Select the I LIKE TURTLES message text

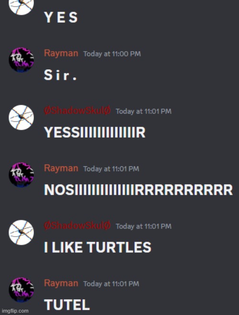98,247
